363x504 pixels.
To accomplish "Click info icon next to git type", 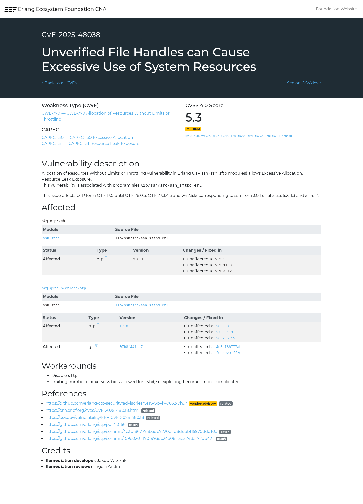I will (x=97, y=345).
